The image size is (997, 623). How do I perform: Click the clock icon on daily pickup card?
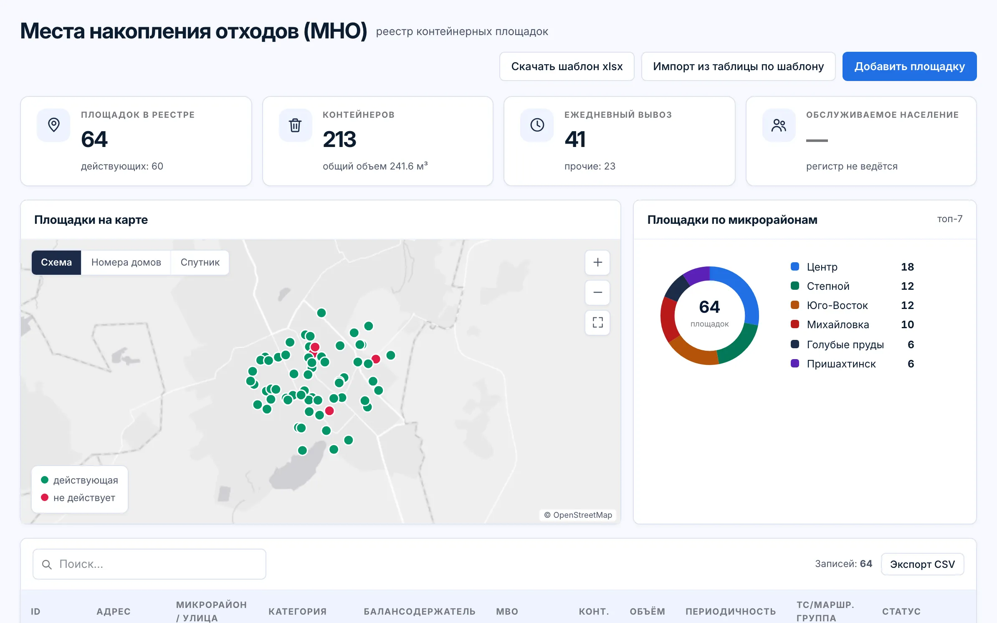coord(537,125)
